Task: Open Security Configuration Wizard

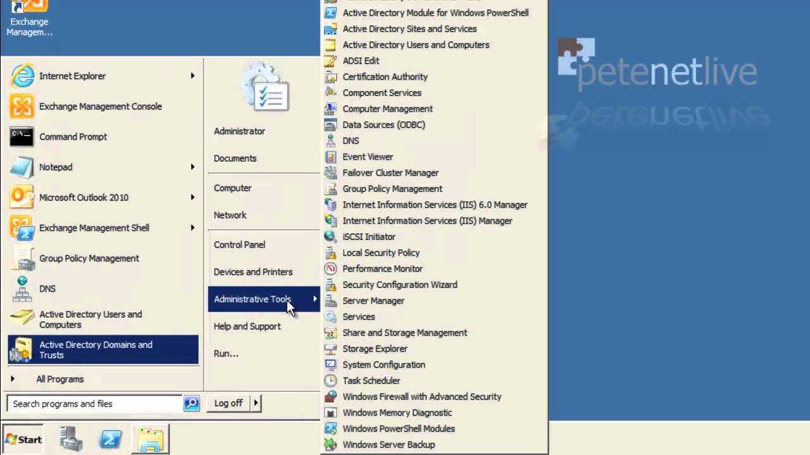Action: (399, 284)
